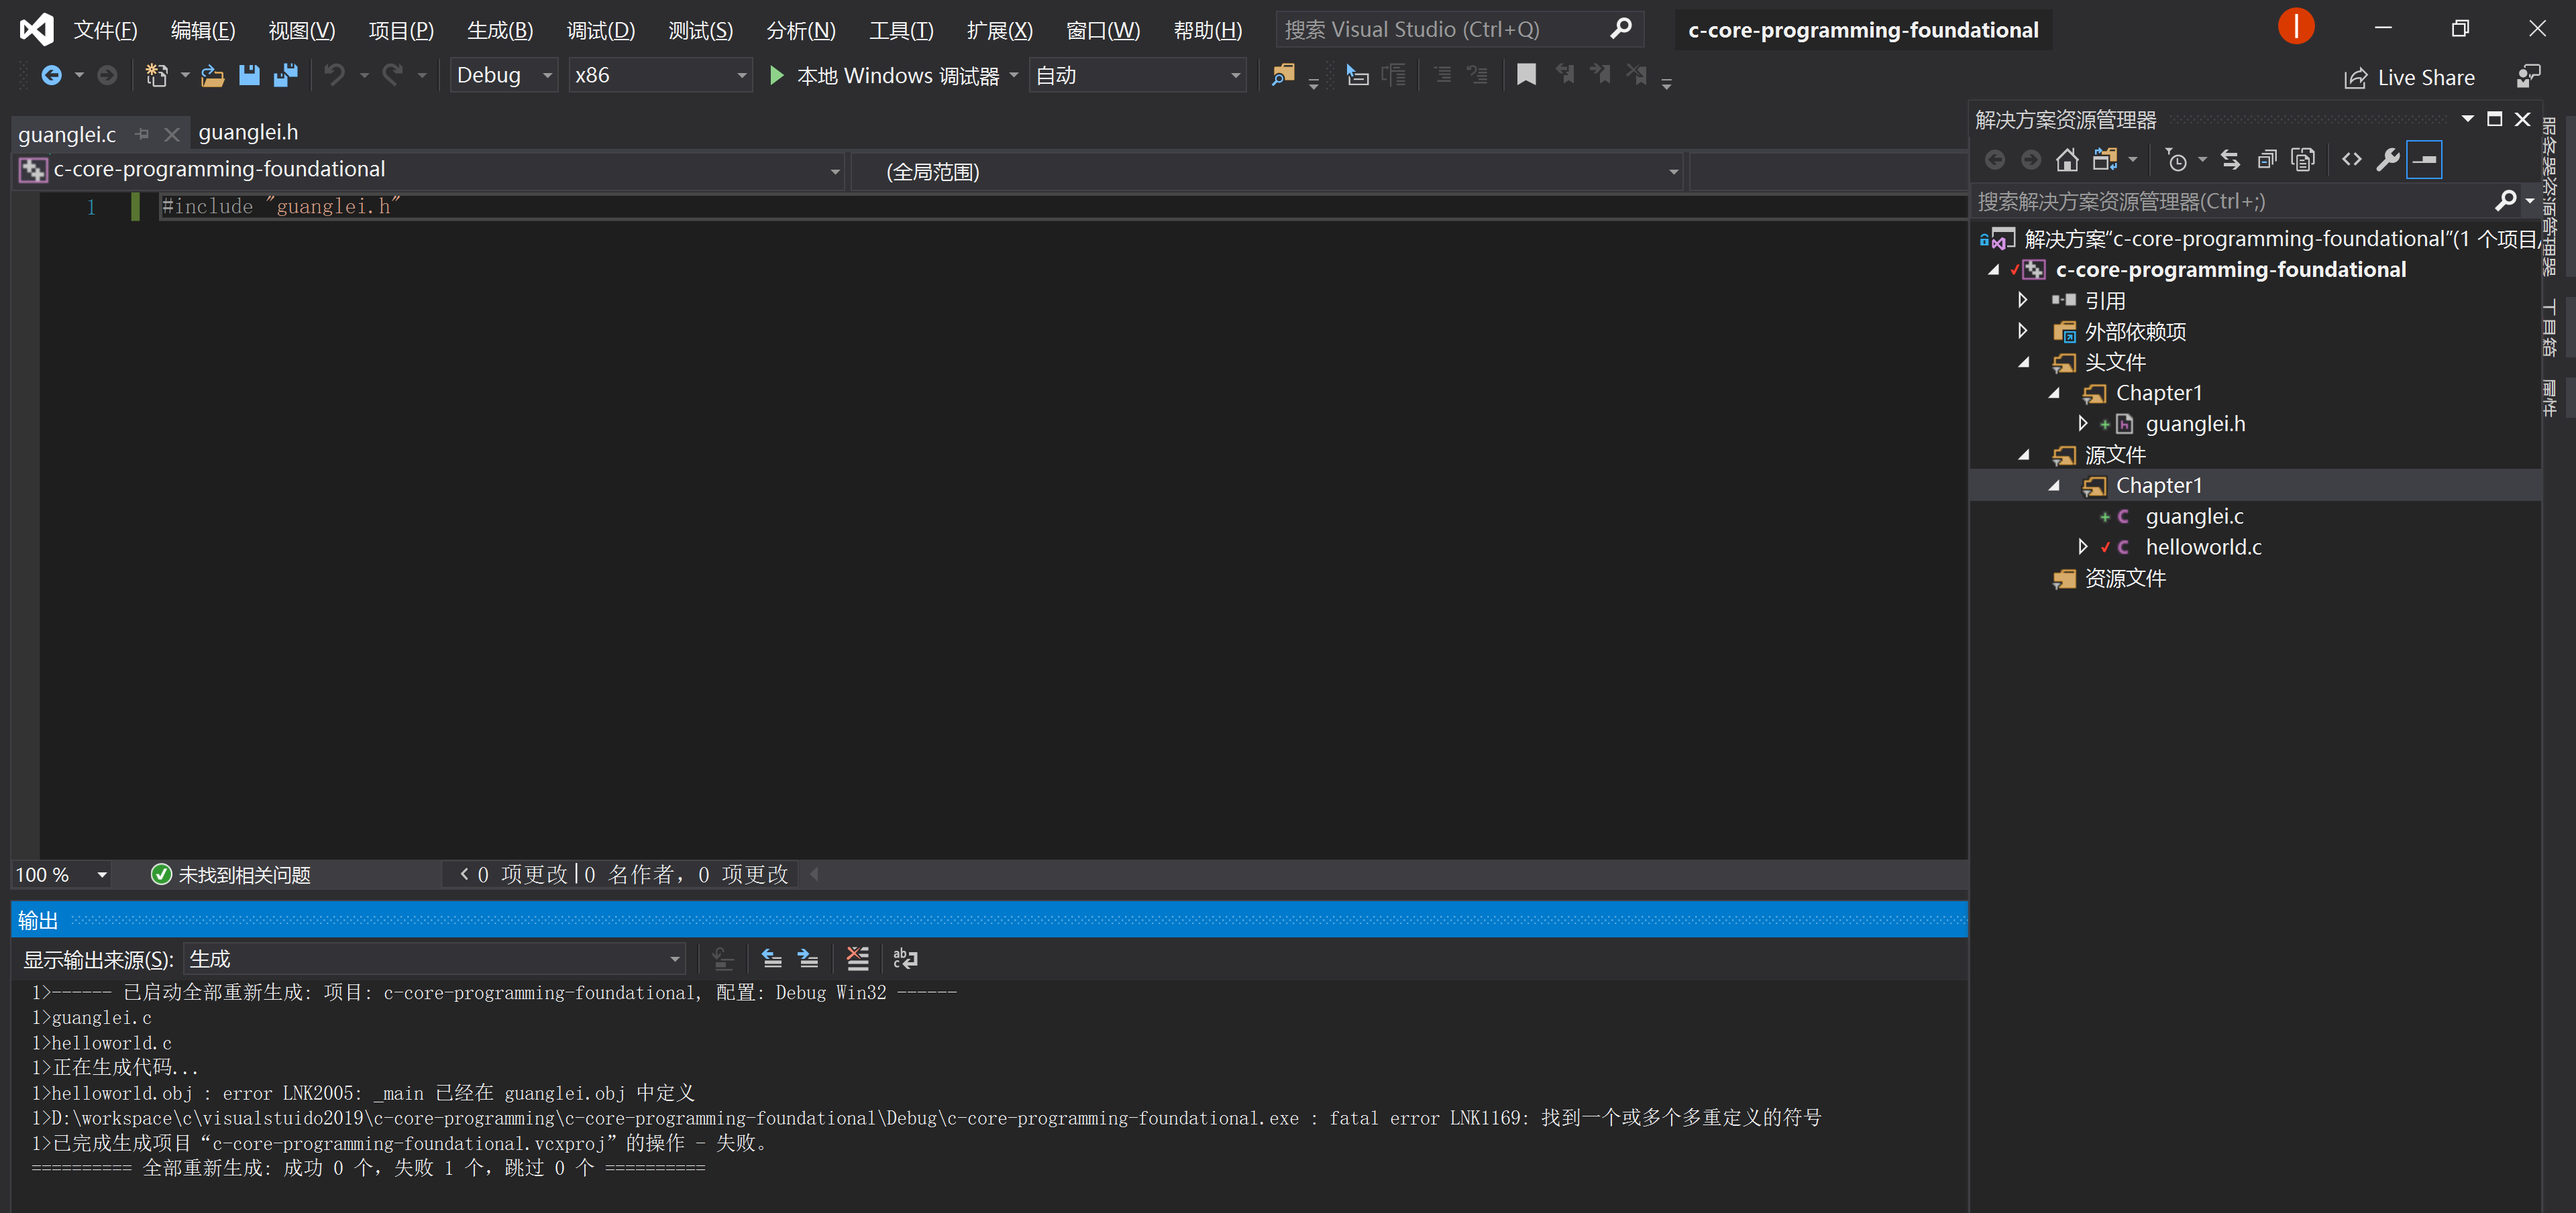Click the Find in Files toolbar icon

pos(1282,75)
